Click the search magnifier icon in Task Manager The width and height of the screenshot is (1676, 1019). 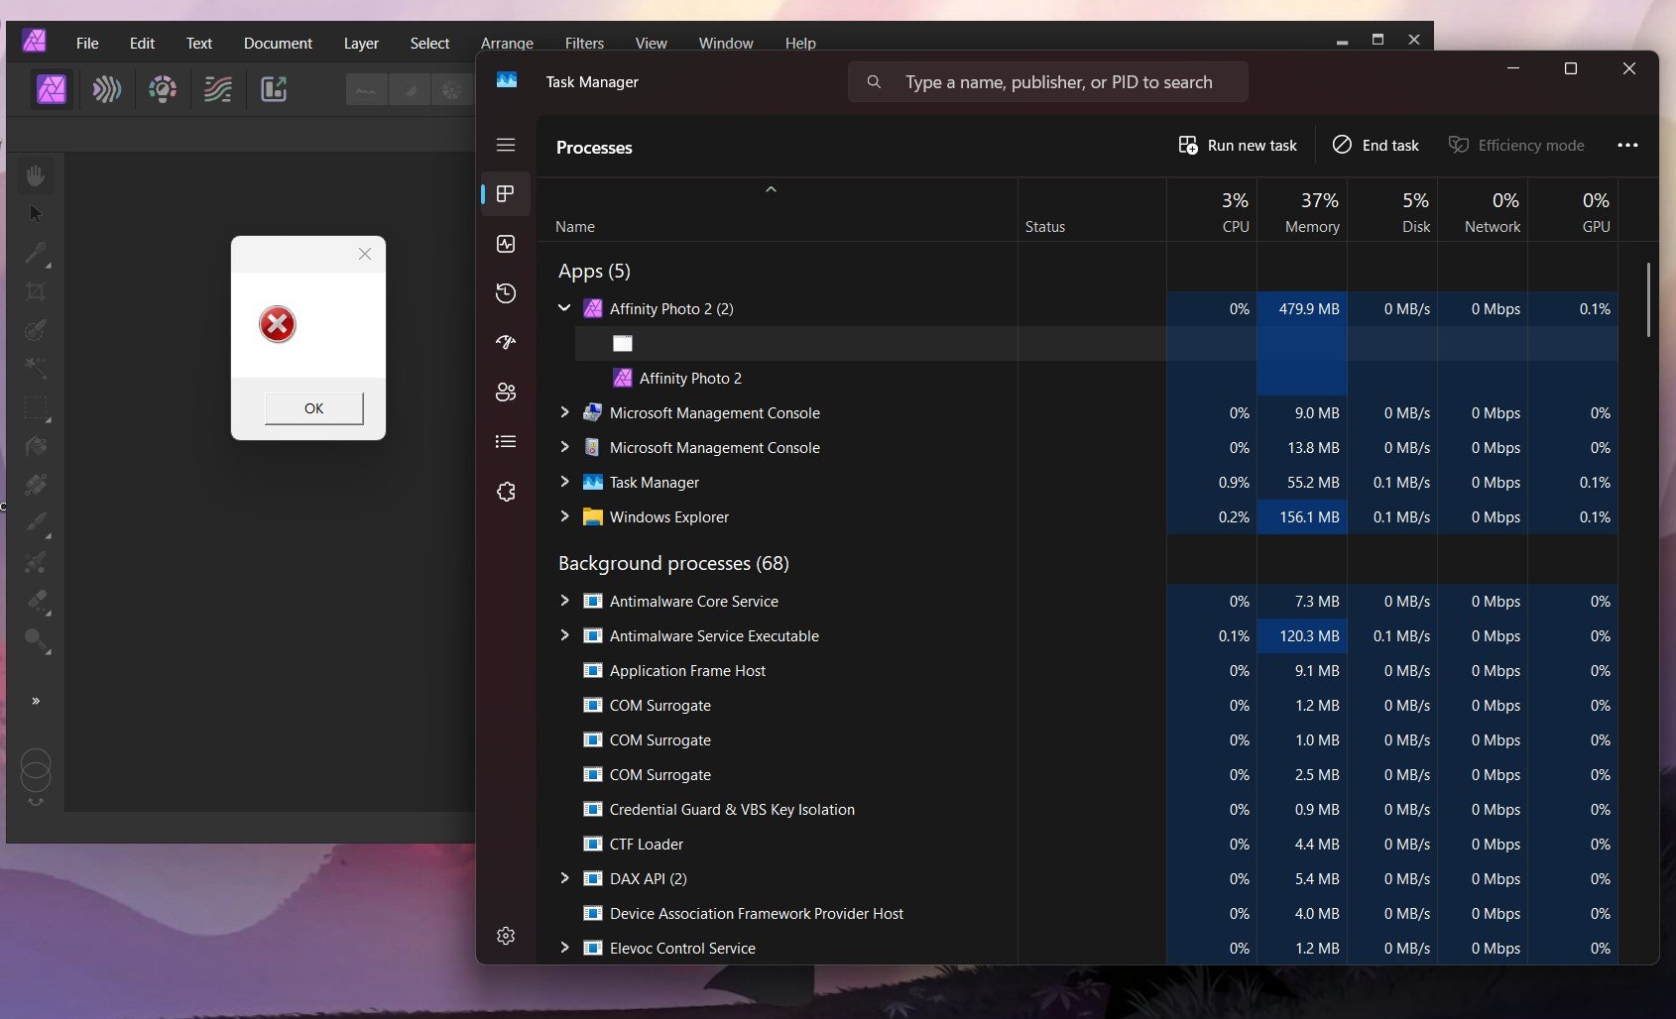click(x=874, y=82)
